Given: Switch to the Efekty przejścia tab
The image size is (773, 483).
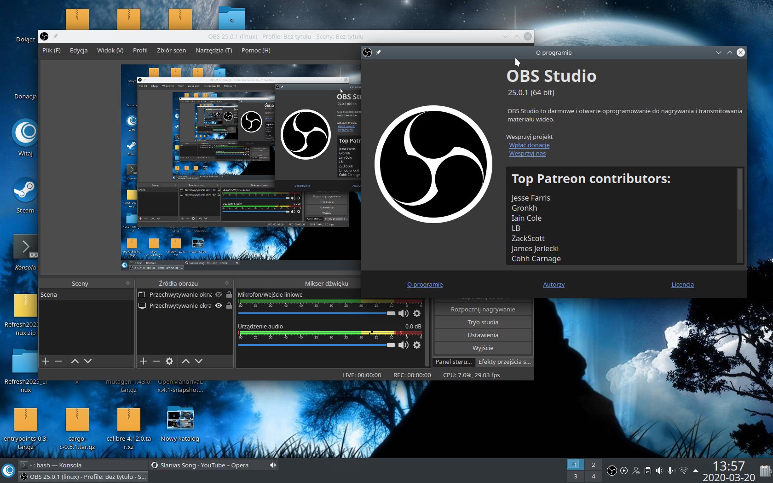Looking at the screenshot, I should pos(504,362).
